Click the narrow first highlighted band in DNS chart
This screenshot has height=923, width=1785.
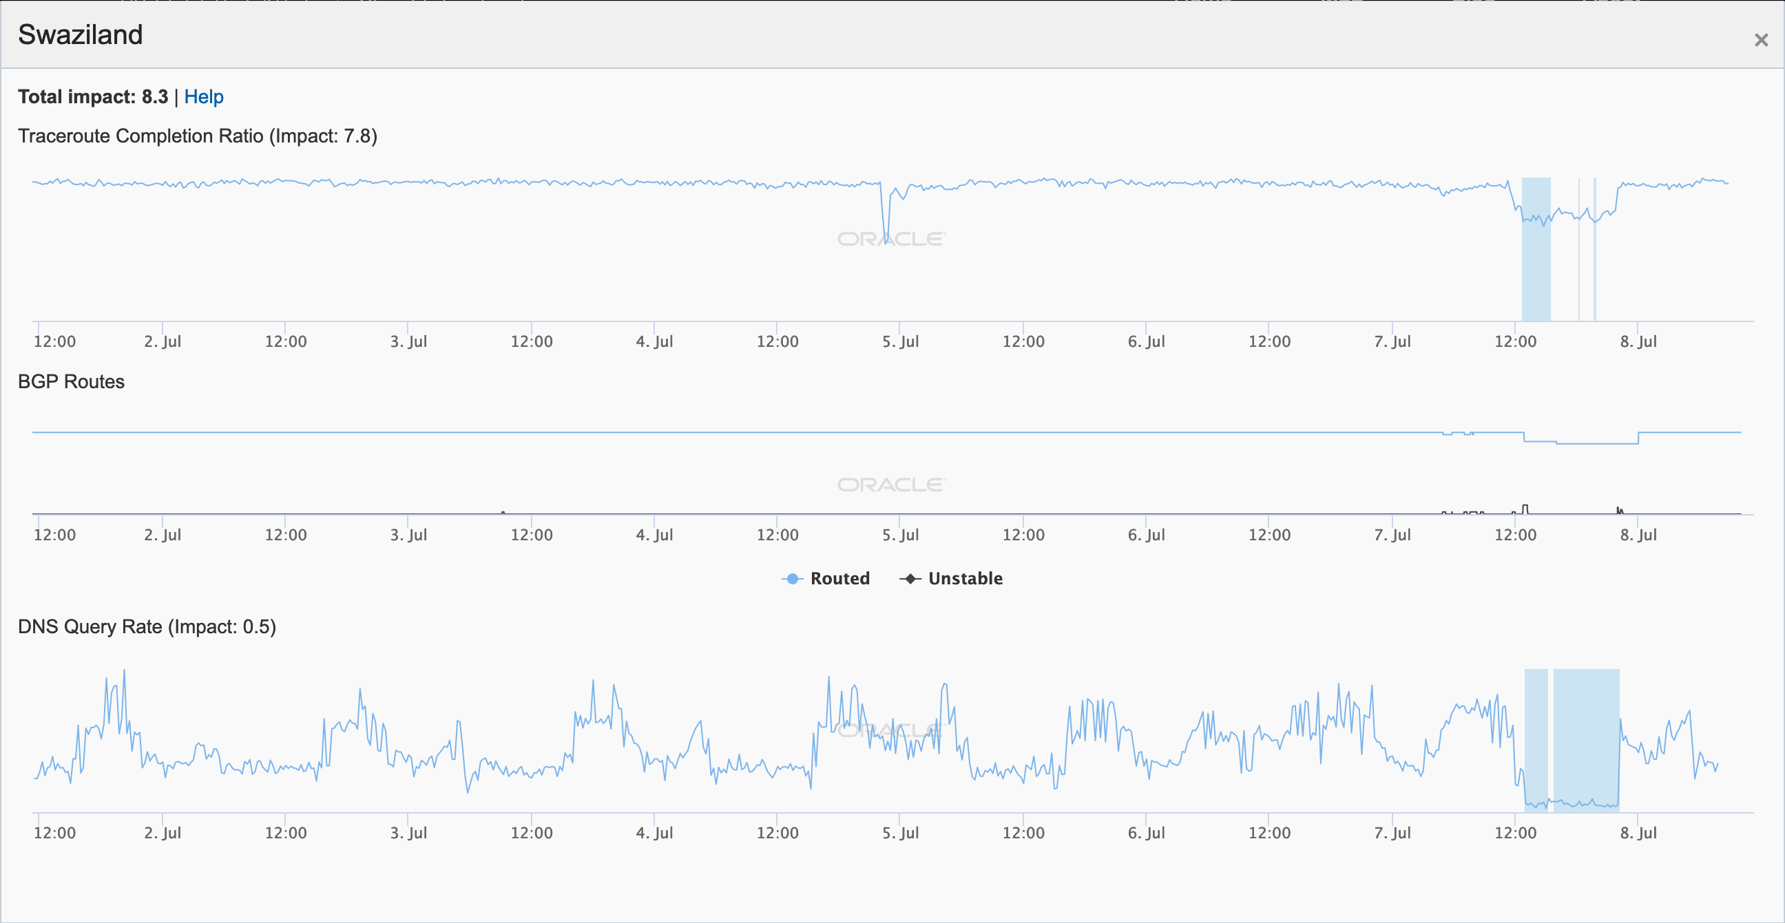1536,734
